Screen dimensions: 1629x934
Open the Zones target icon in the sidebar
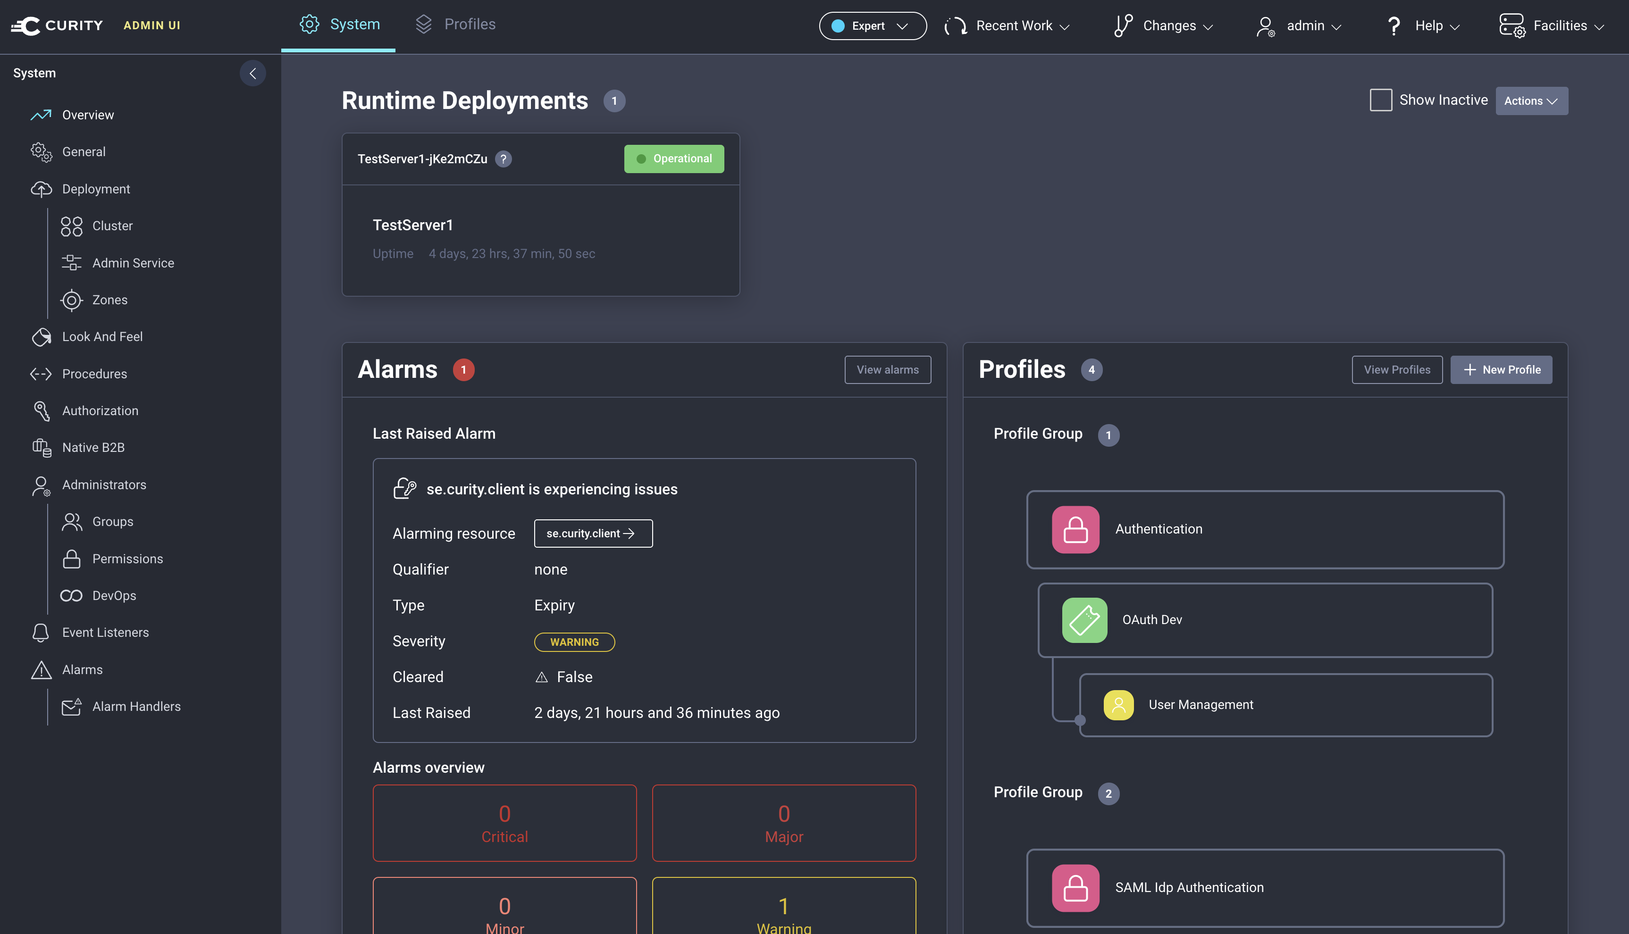71,300
